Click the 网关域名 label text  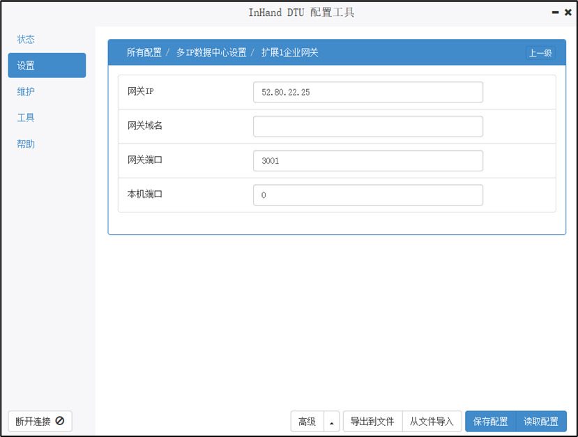point(145,125)
